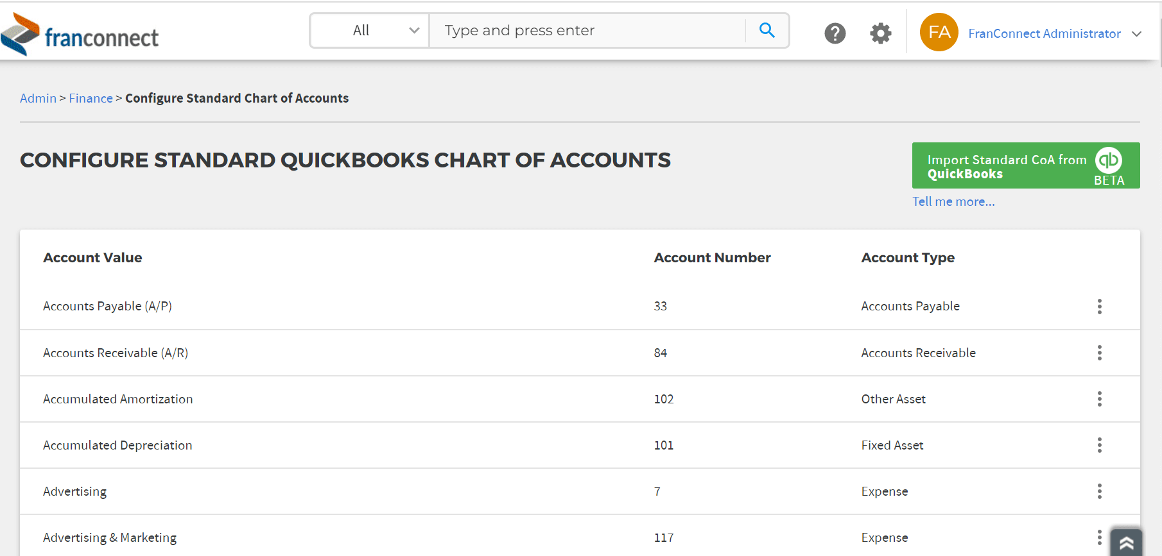
Task: Focus the Type and press enter field
Action: click(587, 30)
